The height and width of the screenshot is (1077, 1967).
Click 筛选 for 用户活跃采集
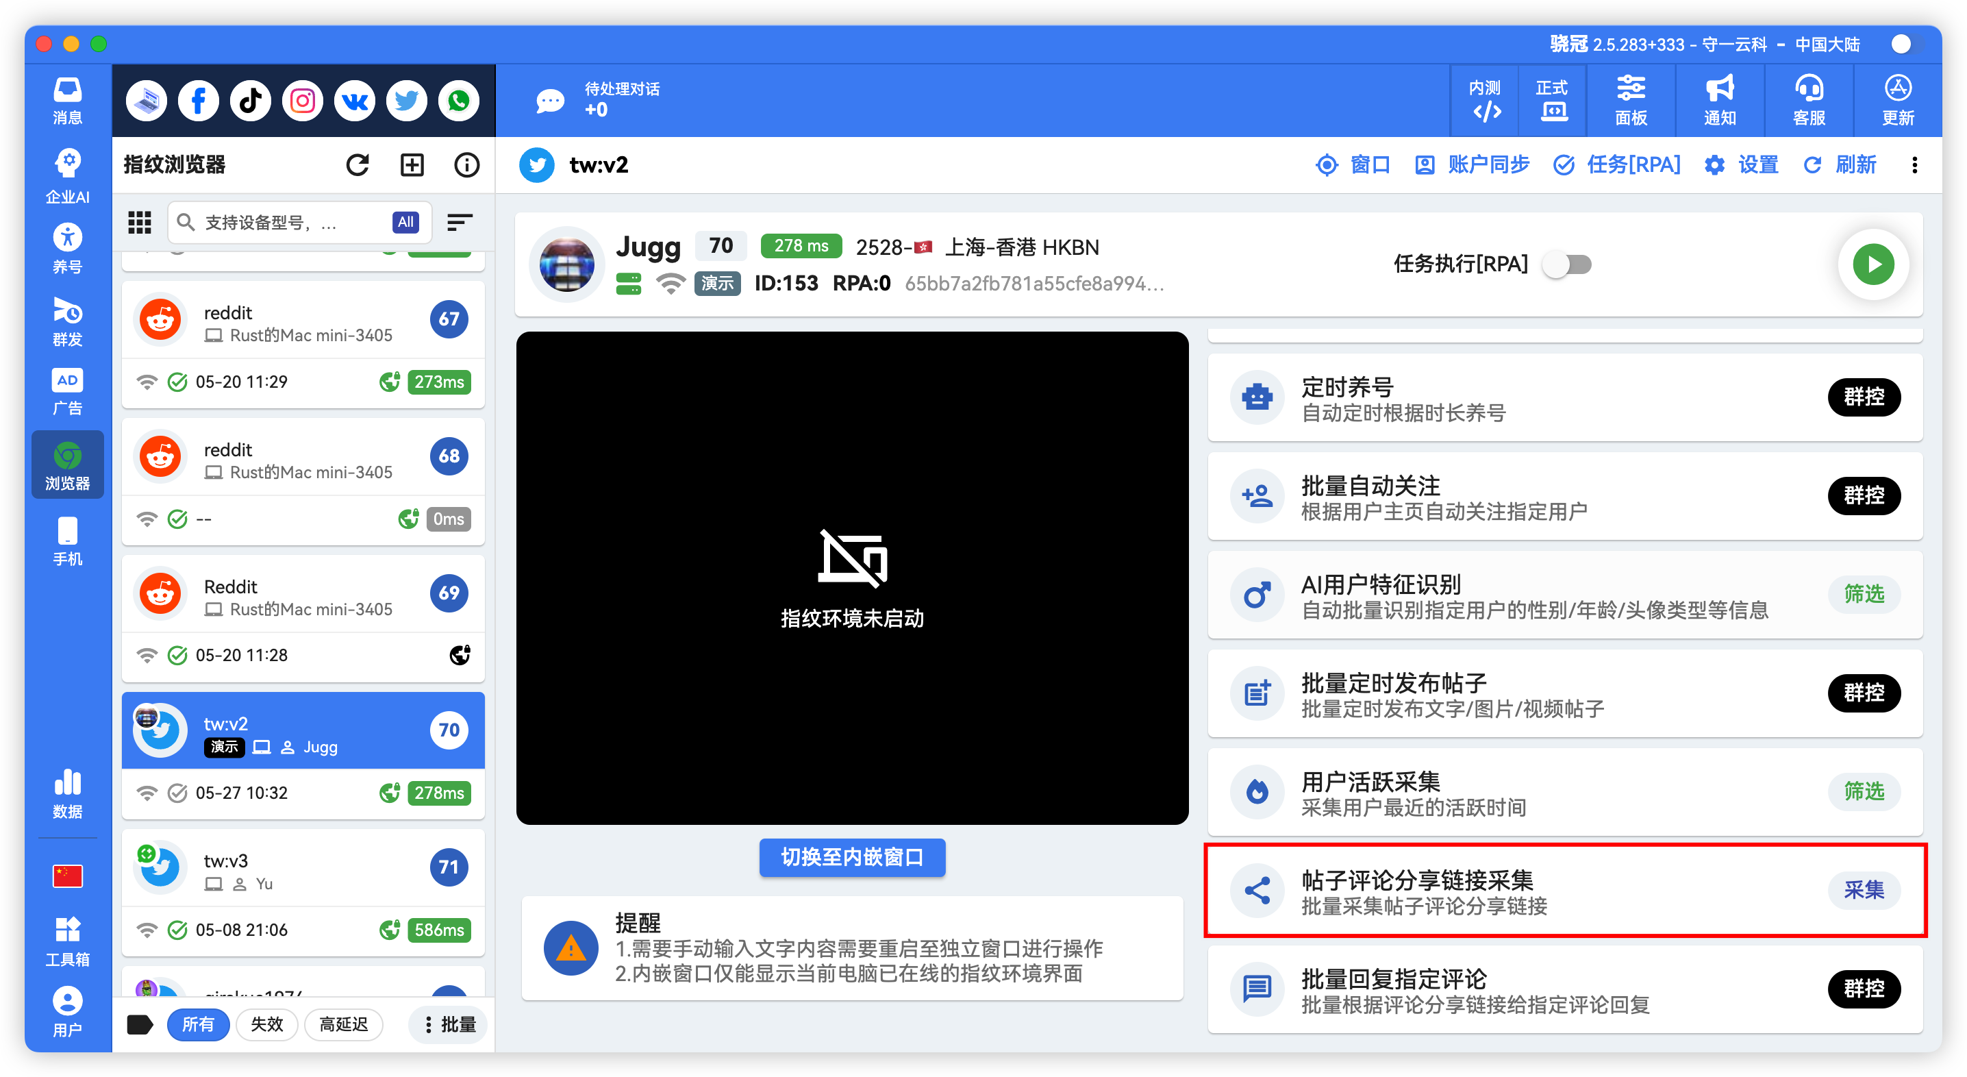tap(1864, 791)
